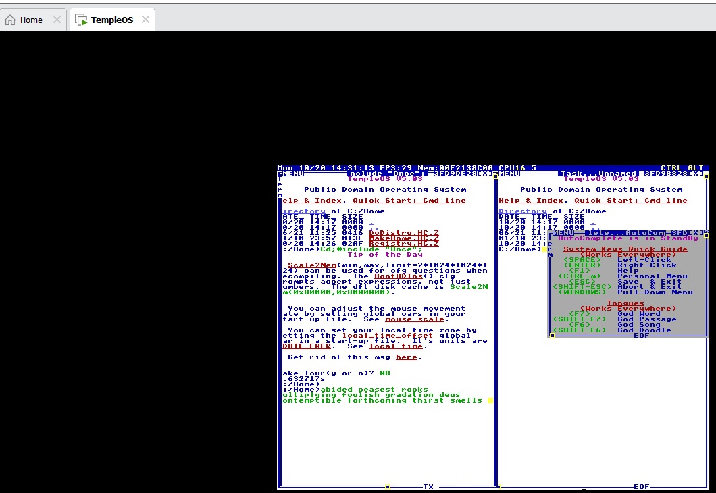Open System Keys Quick Guide link
Viewport: 716px width, 493px height.
click(625, 249)
